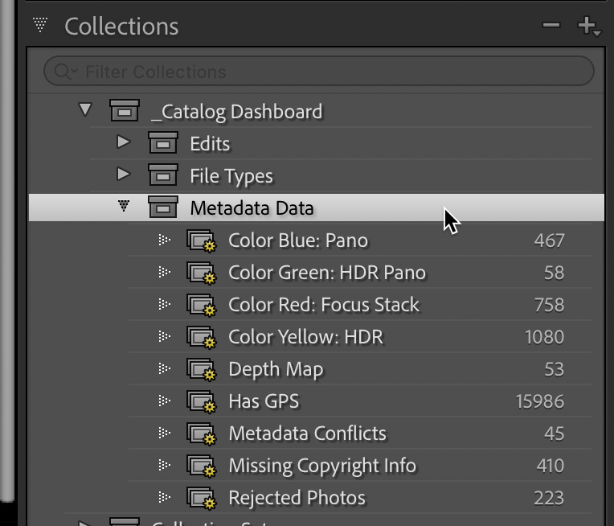Select the Color Yellow: HDR collection

[x=305, y=337]
